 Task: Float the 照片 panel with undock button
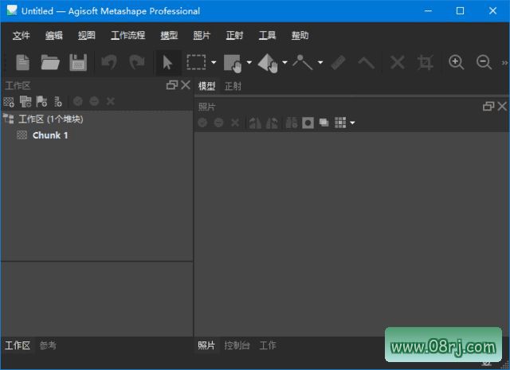click(x=488, y=106)
